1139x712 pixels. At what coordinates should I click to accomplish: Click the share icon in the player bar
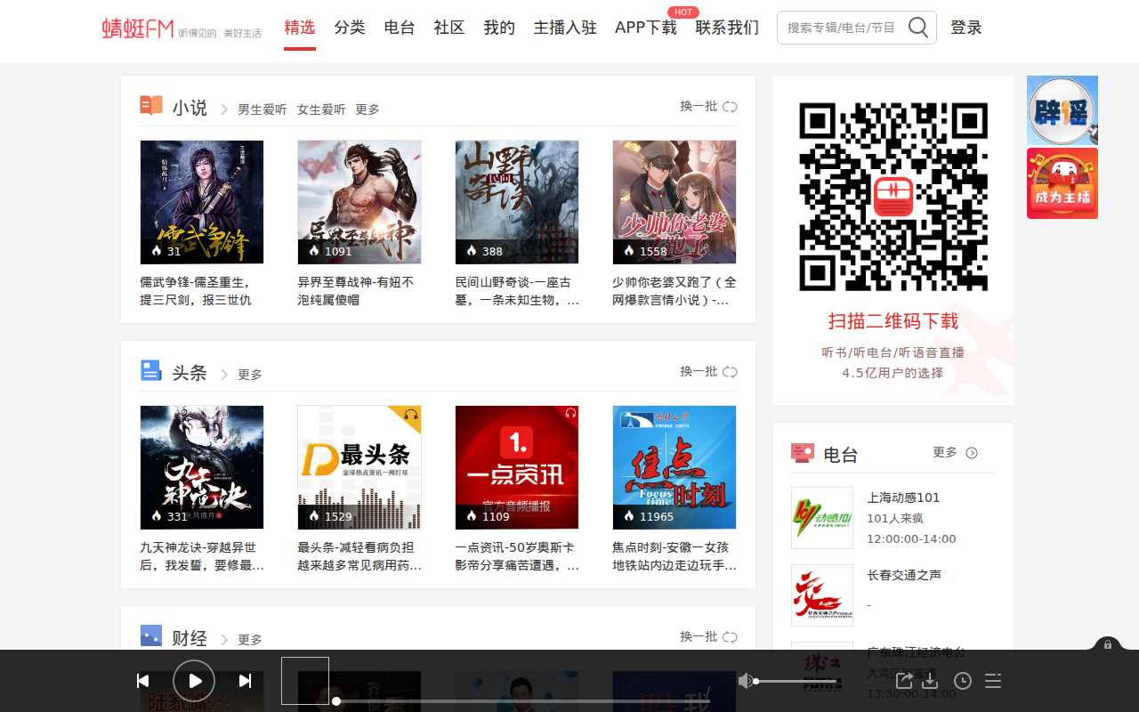click(x=904, y=680)
